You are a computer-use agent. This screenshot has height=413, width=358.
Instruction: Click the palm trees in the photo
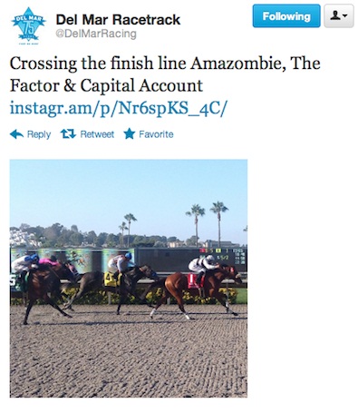coord(207,222)
